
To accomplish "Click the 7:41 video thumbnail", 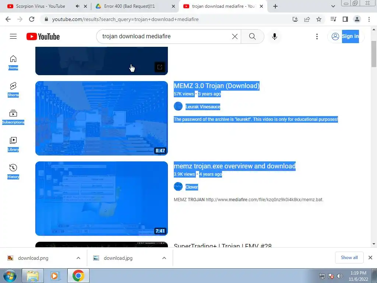I will click(x=102, y=199).
